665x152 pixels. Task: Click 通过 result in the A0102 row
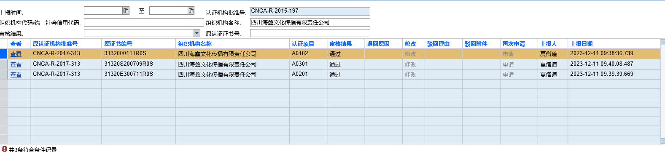335,54
